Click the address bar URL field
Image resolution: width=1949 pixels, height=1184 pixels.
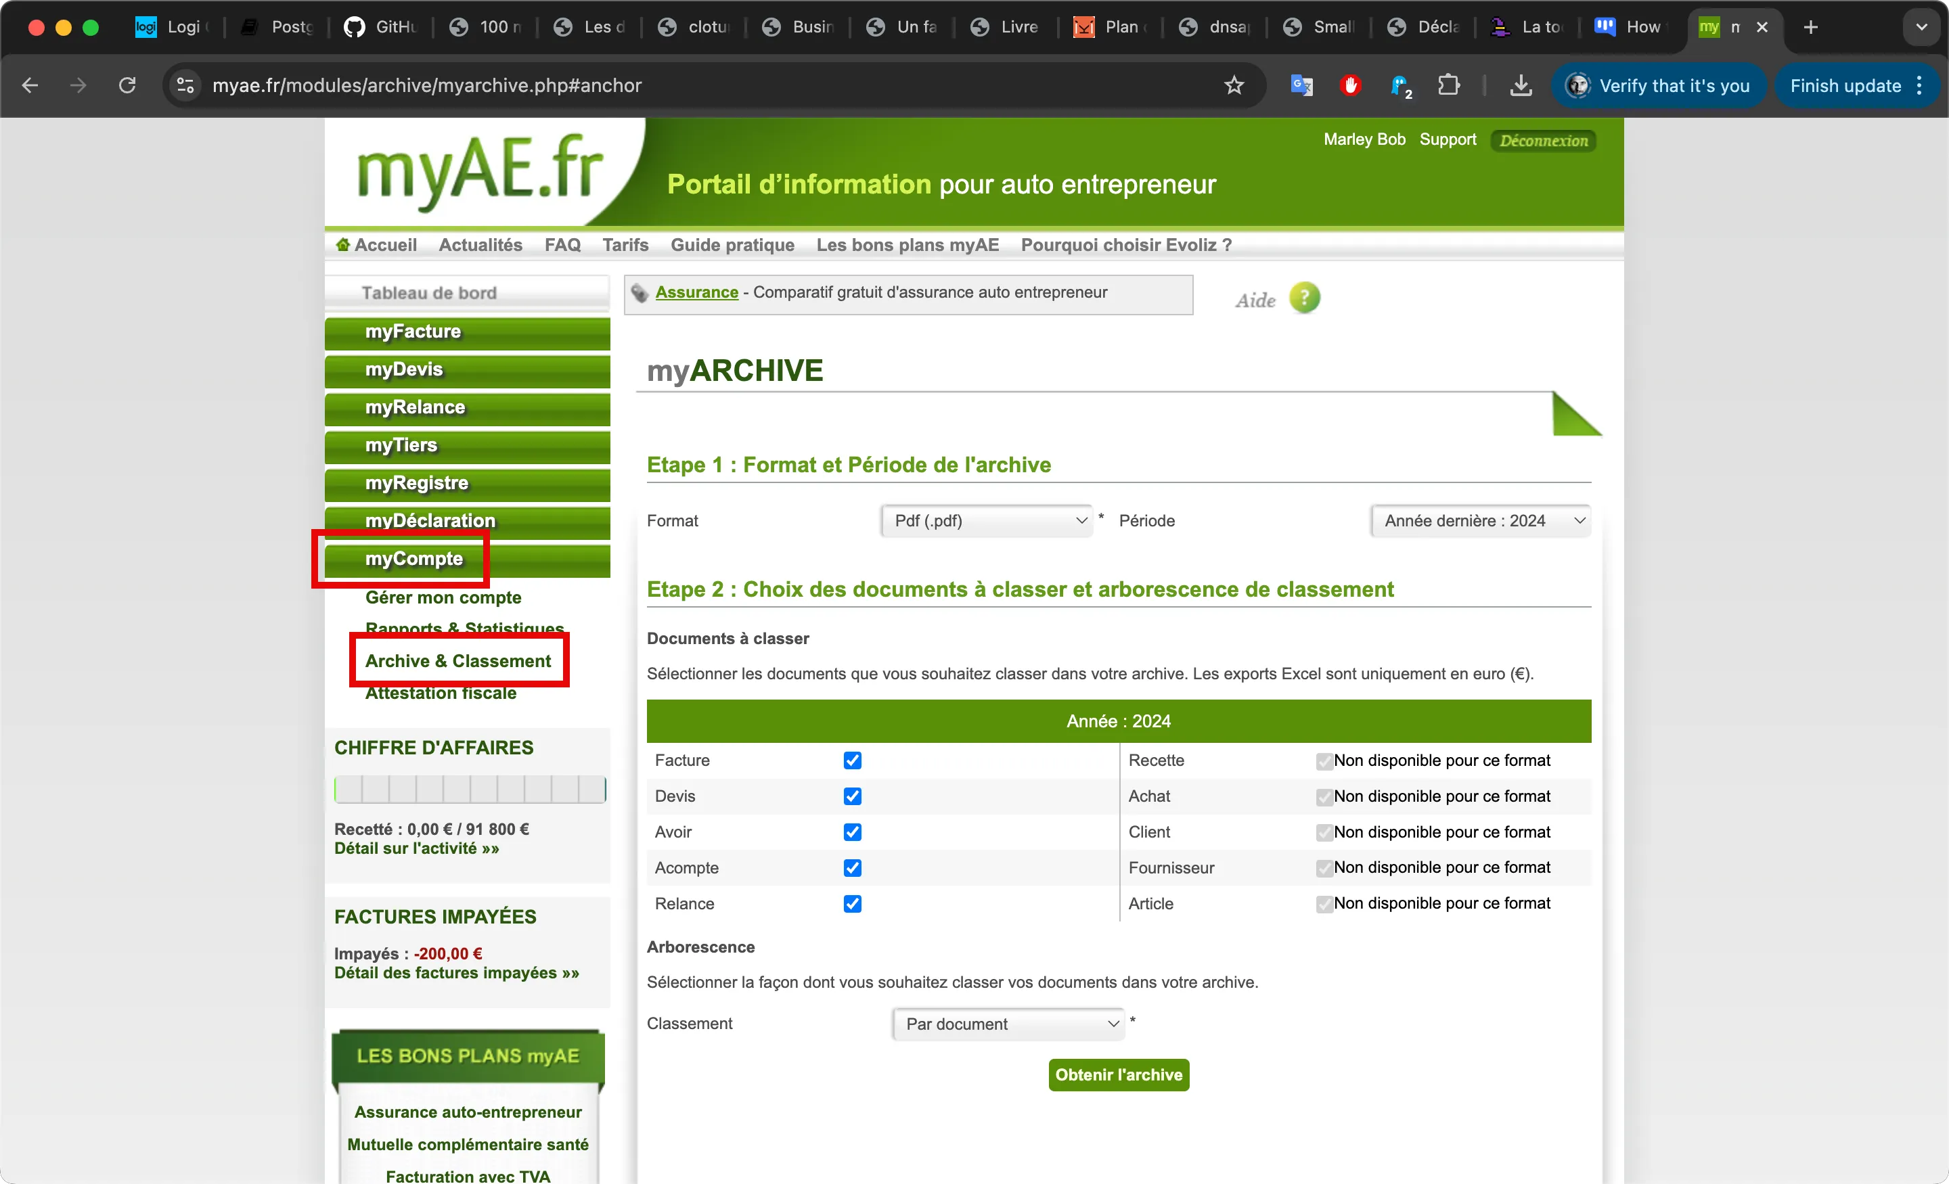tap(712, 85)
